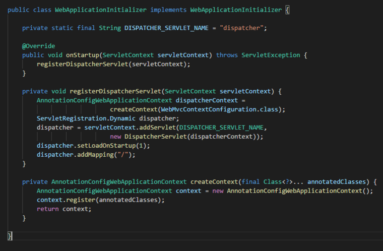Image resolution: width=383 pixels, height=251 pixels.
Task: Click createContext in the method declaration
Action: click(214, 182)
